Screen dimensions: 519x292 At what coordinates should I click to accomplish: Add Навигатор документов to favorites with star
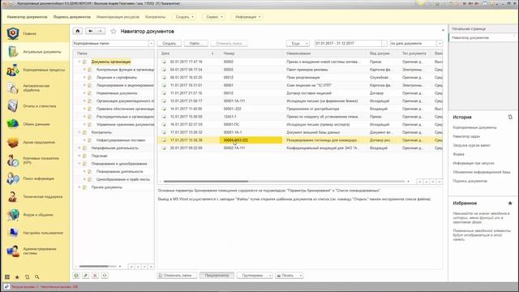[114, 31]
